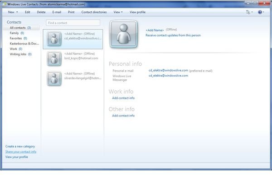The height and width of the screenshot is (175, 272).
Task: Select the lord_kopic contact avatar
Action: (54, 58)
